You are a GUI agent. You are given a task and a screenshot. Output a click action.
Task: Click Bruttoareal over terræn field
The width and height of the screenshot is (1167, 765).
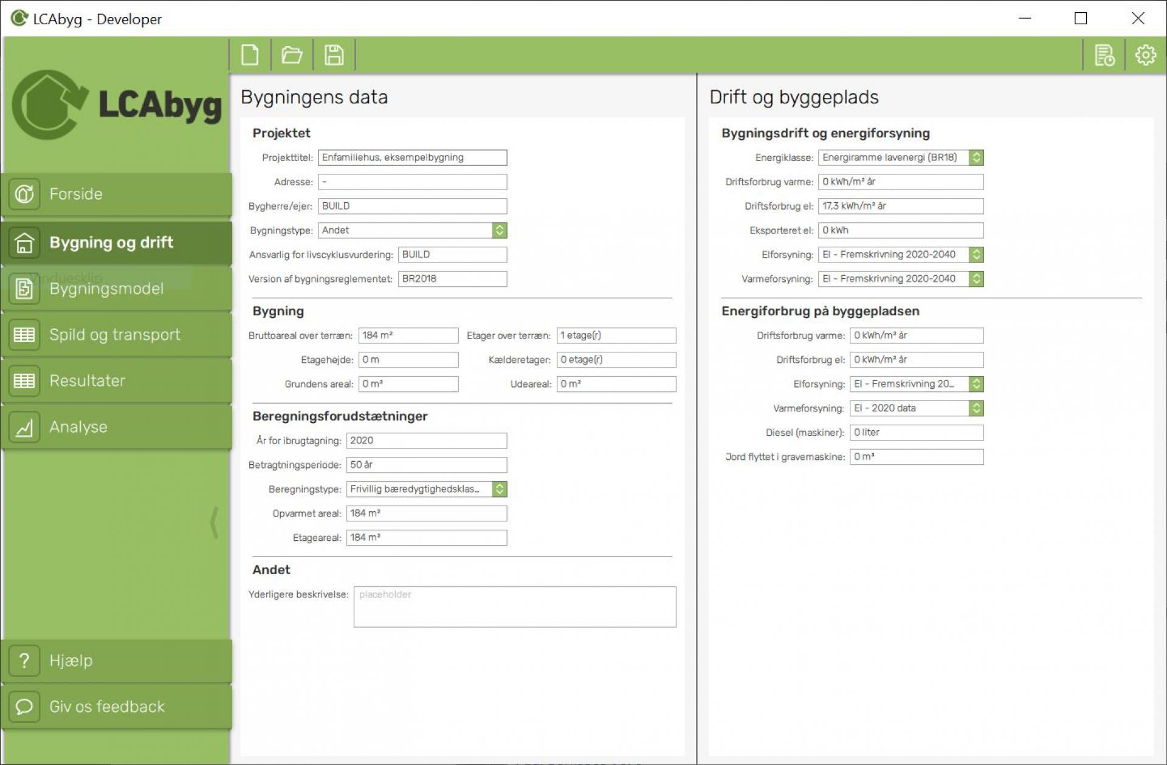click(408, 335)
